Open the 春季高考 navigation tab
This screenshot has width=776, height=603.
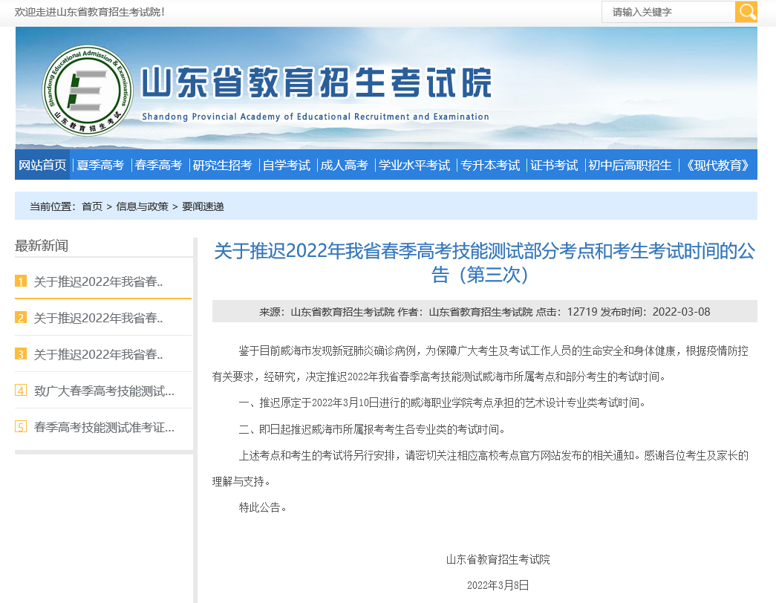click(x=158, y=165)
